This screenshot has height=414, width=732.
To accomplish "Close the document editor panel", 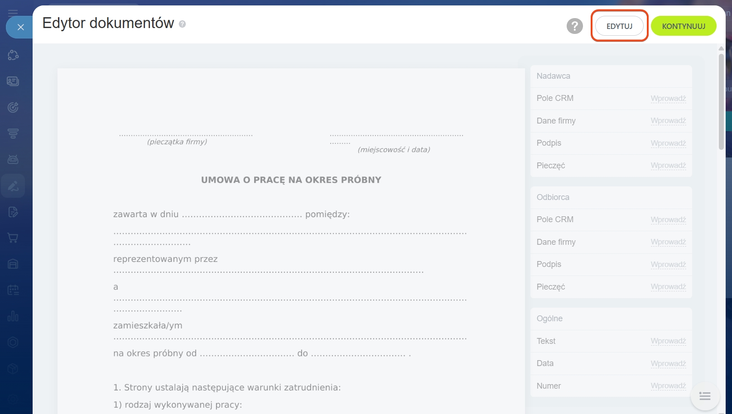I will click(x=20, y=27).
